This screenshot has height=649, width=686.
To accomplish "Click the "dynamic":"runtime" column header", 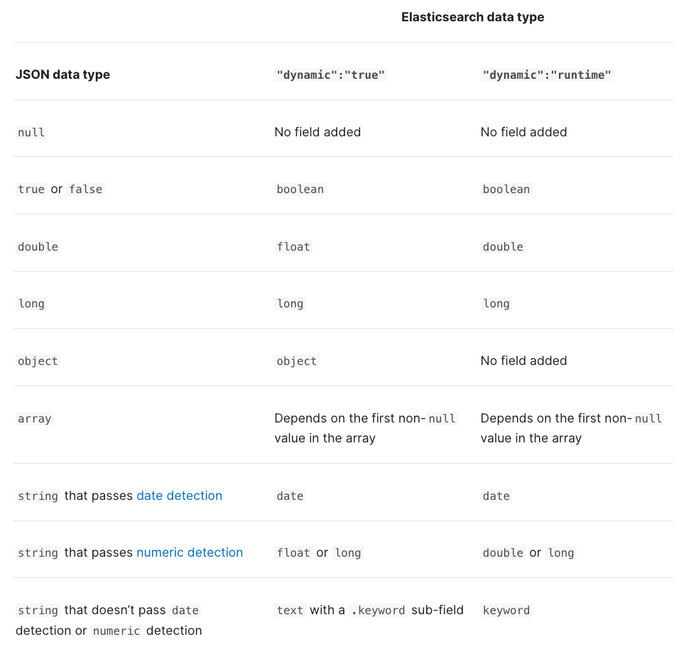I will point(546,75).
